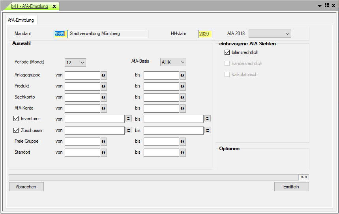
Task: Open the window layout grid icon
Action: 327,6
